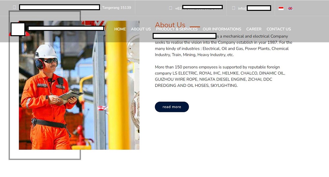329x177 pixels.
Task: Click the info@ email address link
Action: click(254, 8)
